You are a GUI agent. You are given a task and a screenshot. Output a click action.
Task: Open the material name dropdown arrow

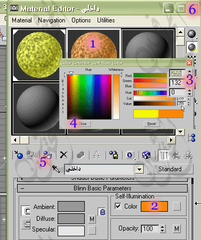pyautogui.click(x=139, y=170)
